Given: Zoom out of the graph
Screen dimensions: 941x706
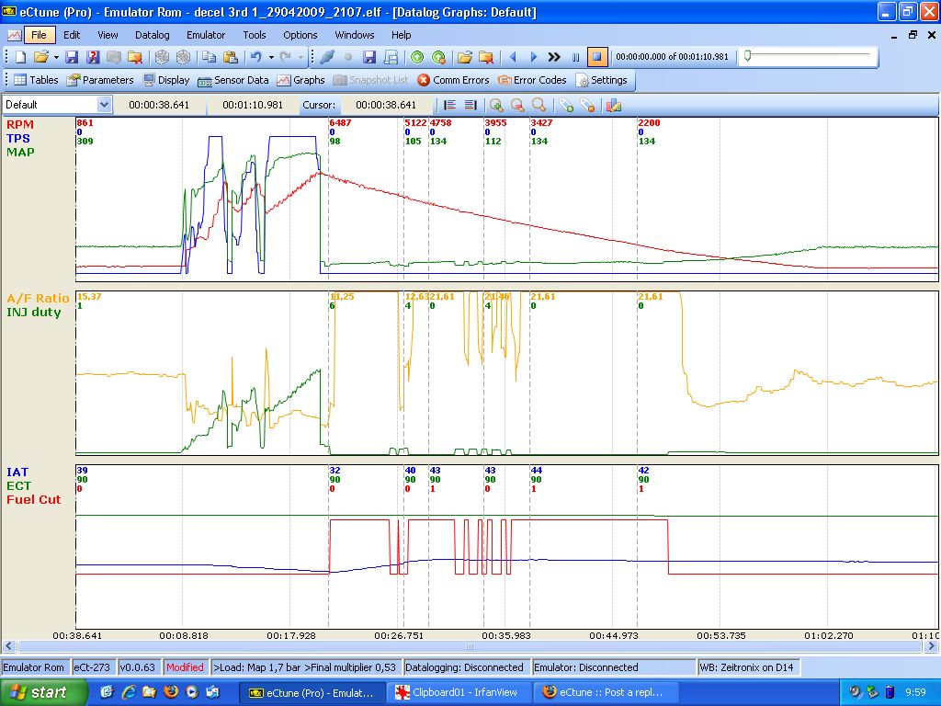Looking at the screenshot, I should click(x=517, y=106).
